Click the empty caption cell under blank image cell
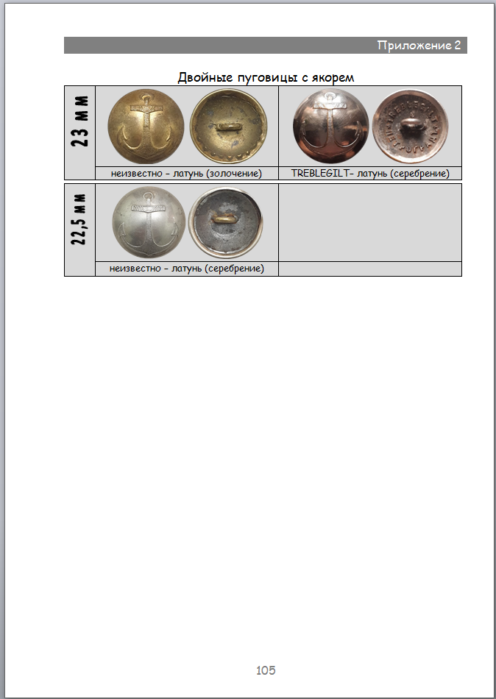 [x=370, y=269]
